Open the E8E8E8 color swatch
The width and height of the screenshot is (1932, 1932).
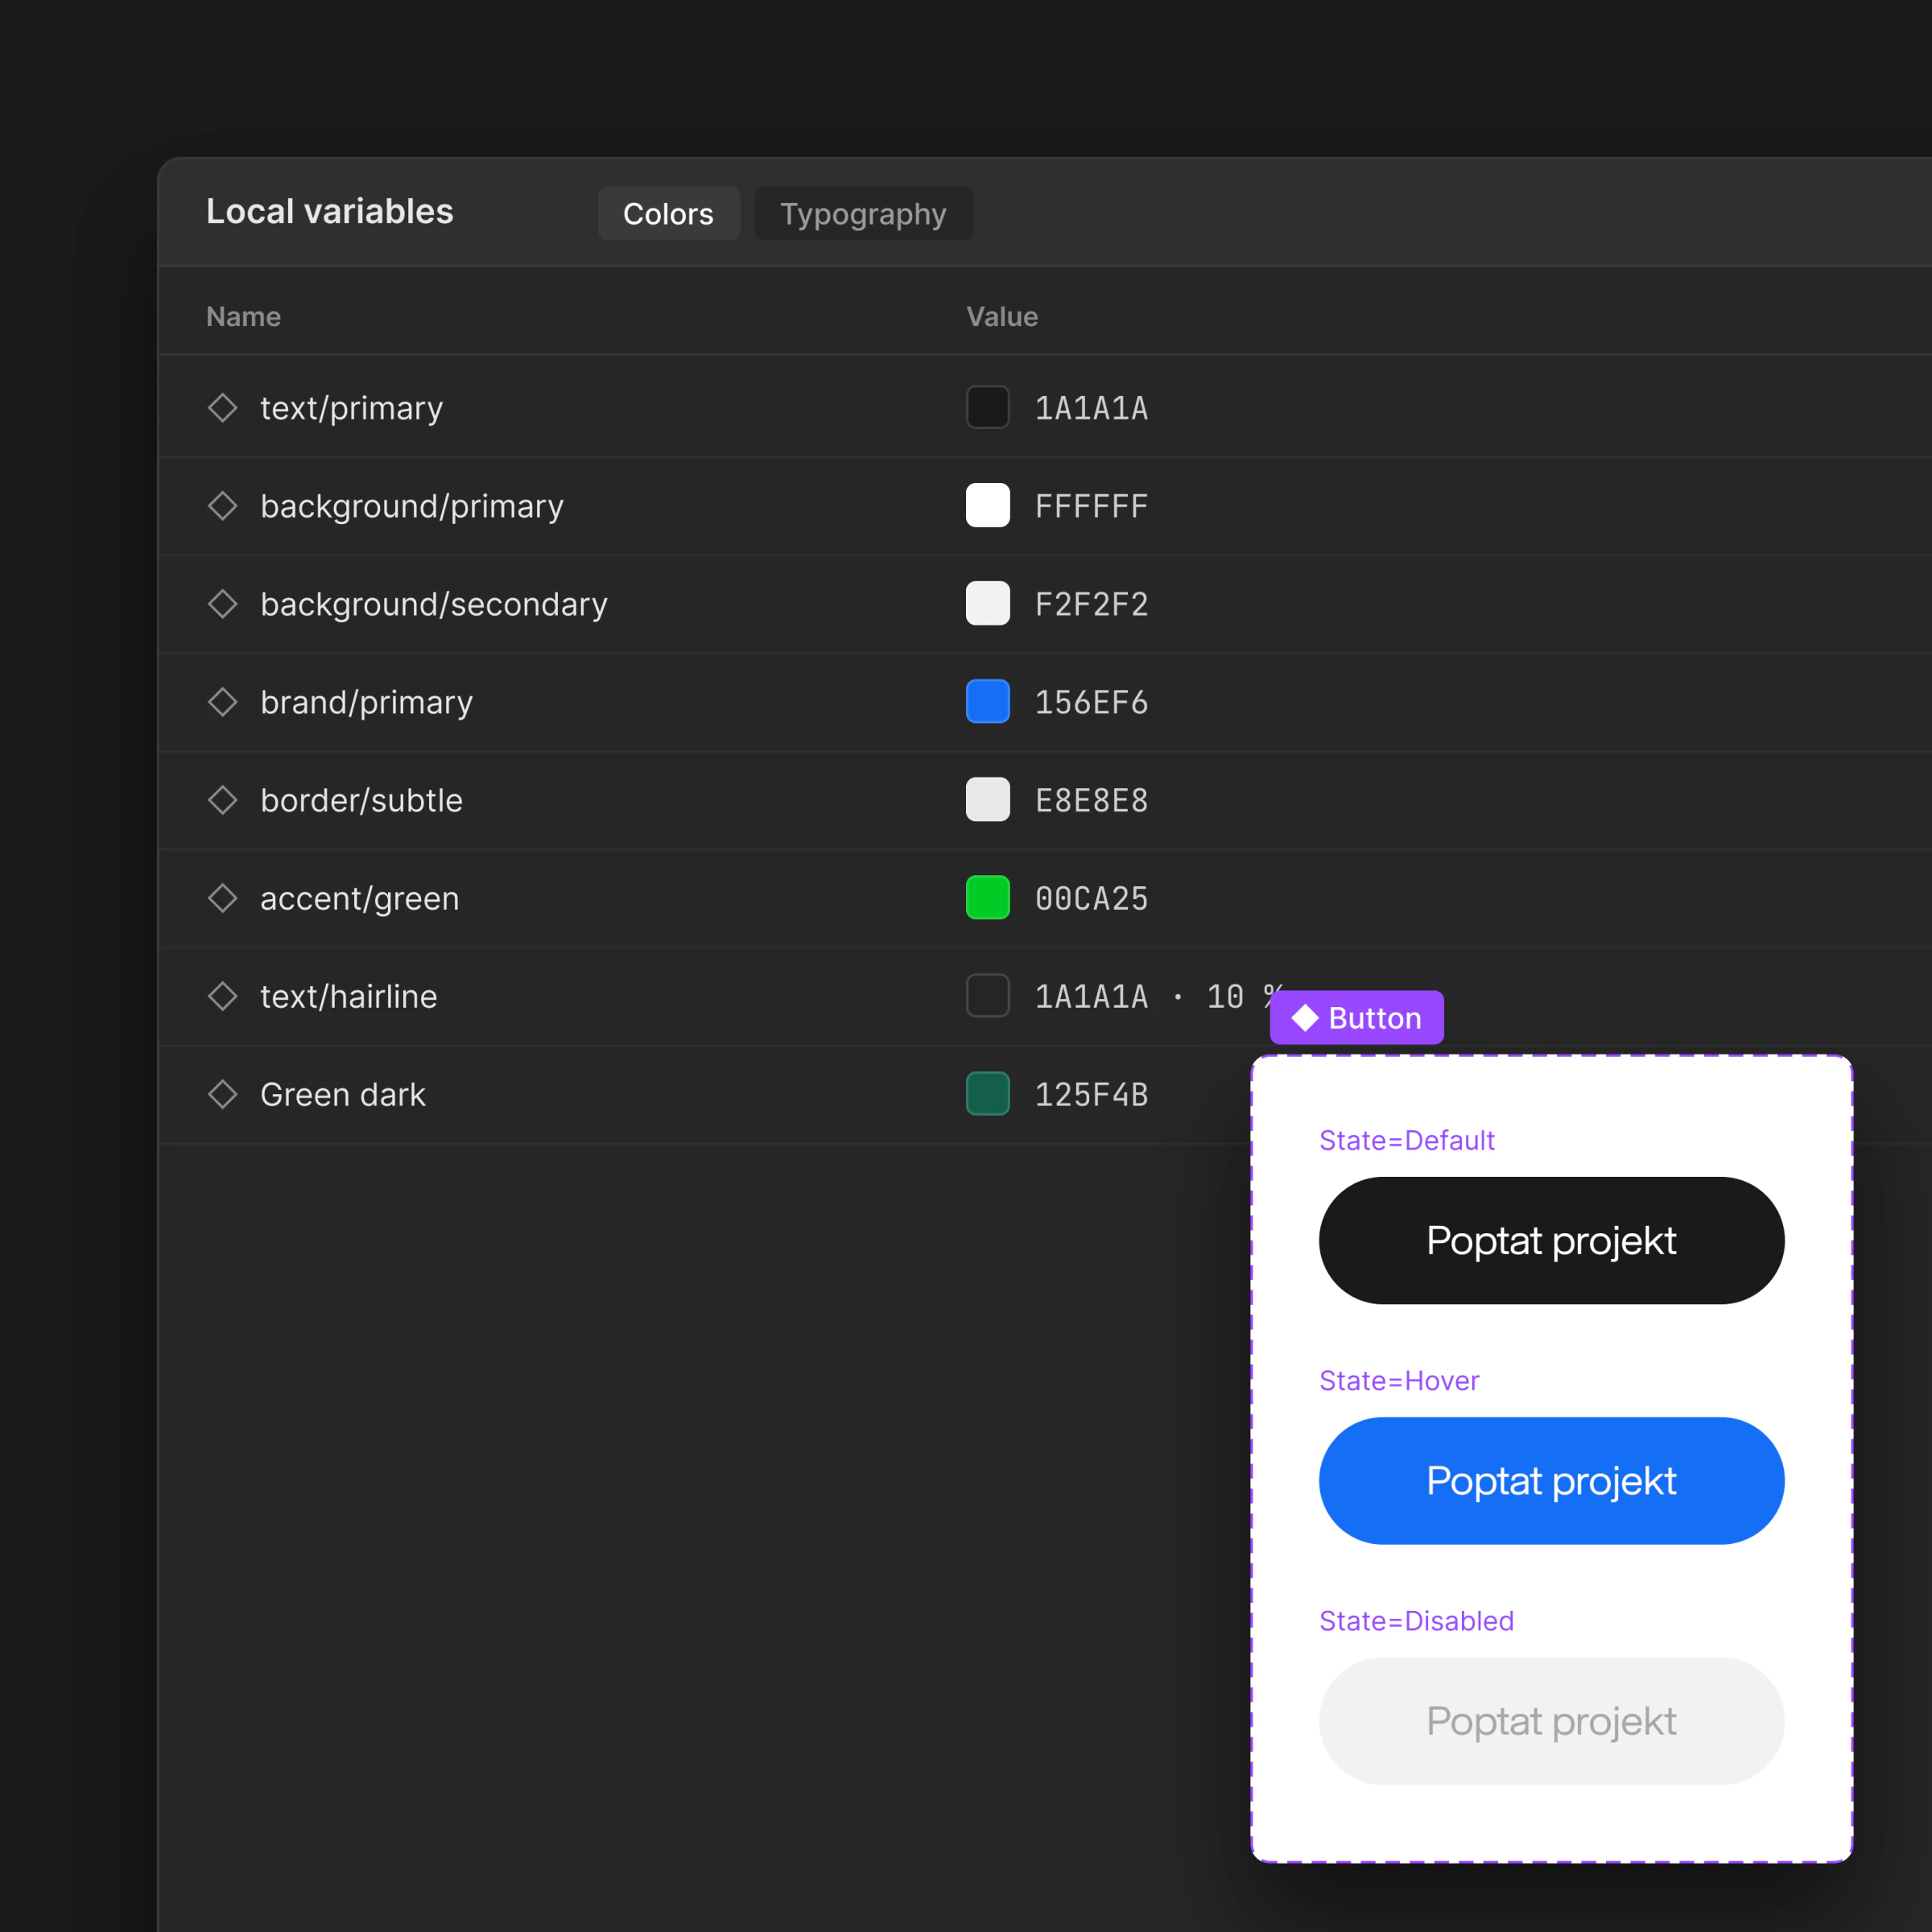click(x=987, y=799)
